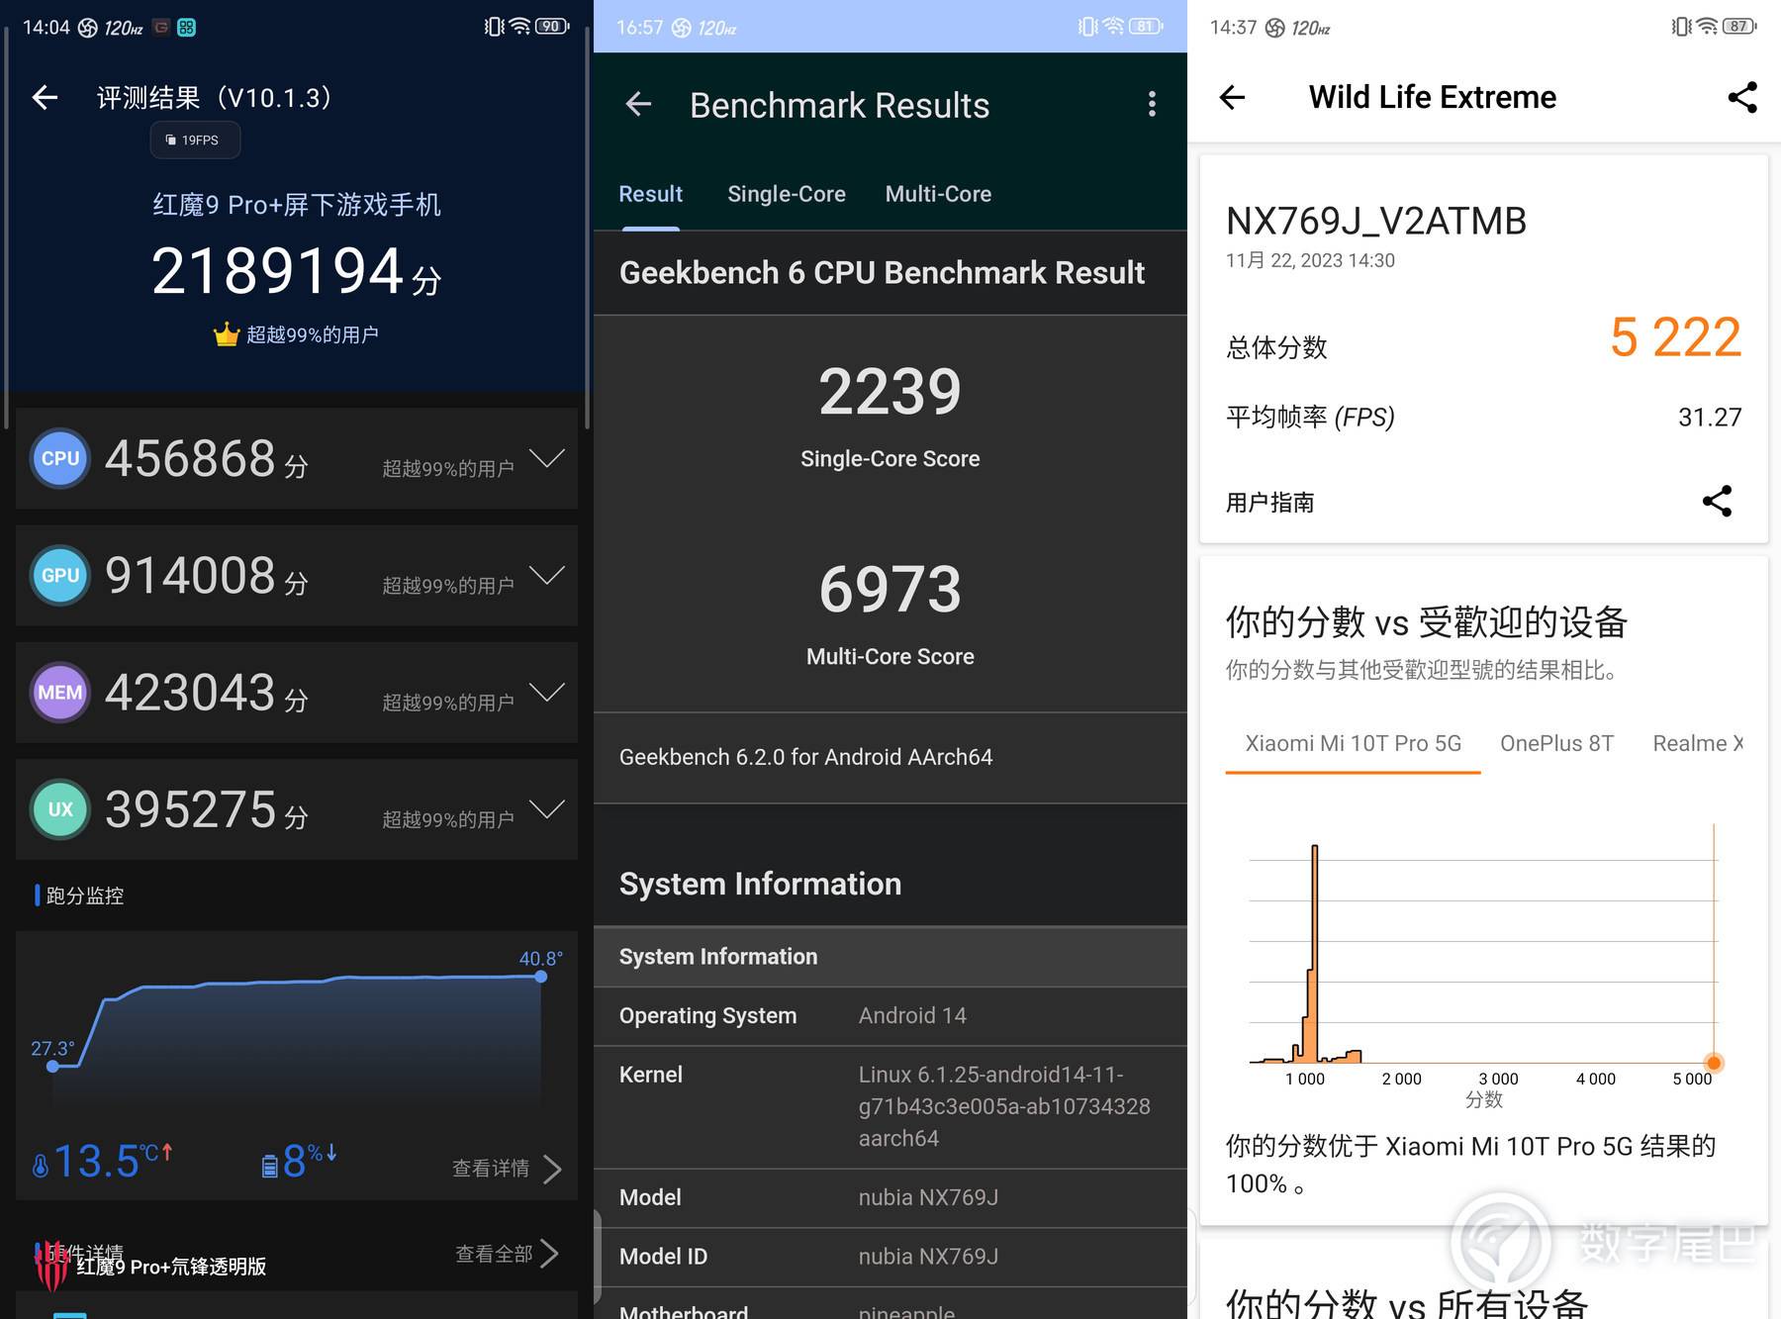Switch to the Result tab

650,194
